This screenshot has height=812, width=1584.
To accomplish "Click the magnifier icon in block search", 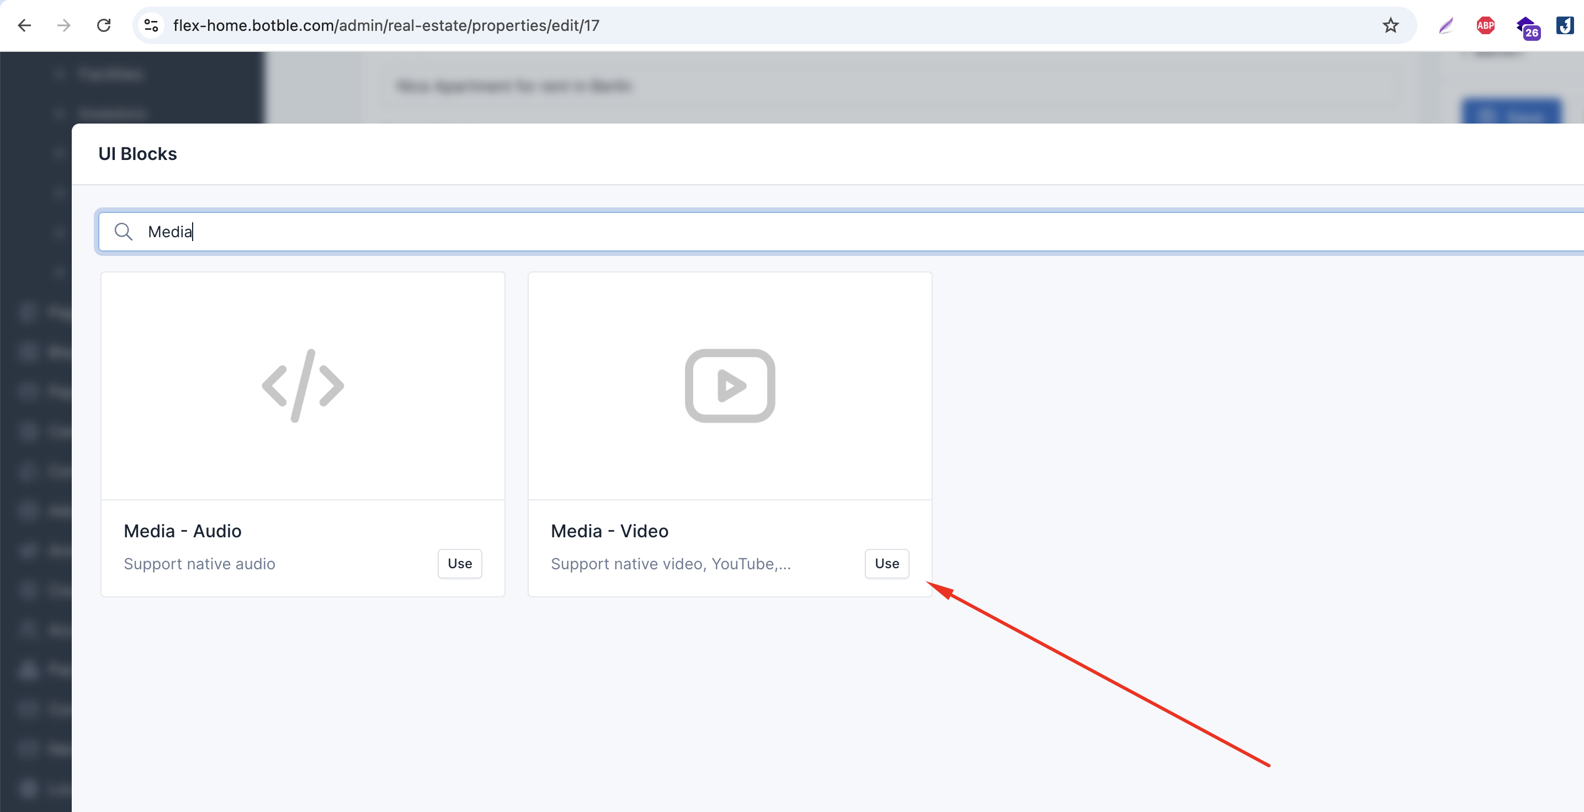I will [x=124, y=232].
